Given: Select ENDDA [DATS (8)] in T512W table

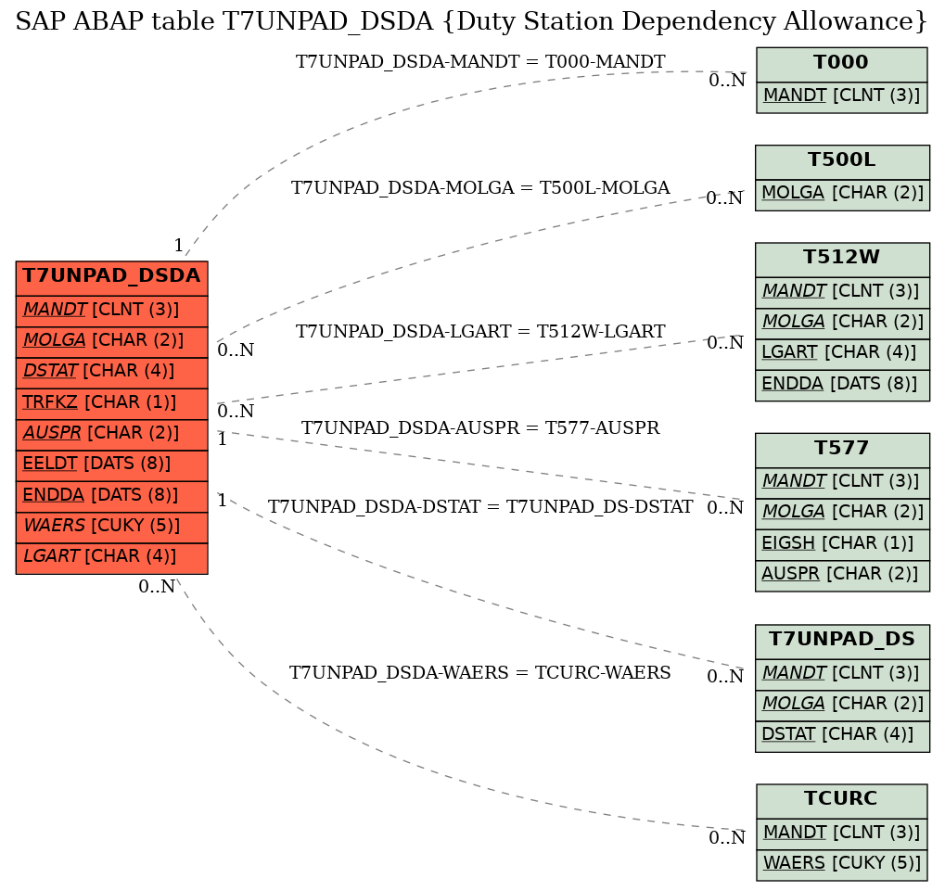Looking at the screenshot, I should pos(842,385).
